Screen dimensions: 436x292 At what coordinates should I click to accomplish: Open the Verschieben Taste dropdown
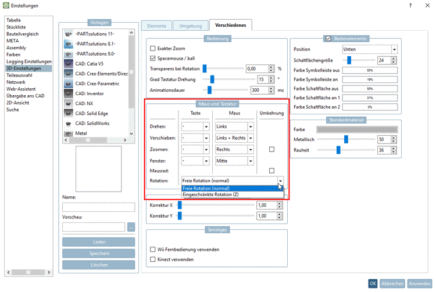pyautogui.click(x=195, y=138)
